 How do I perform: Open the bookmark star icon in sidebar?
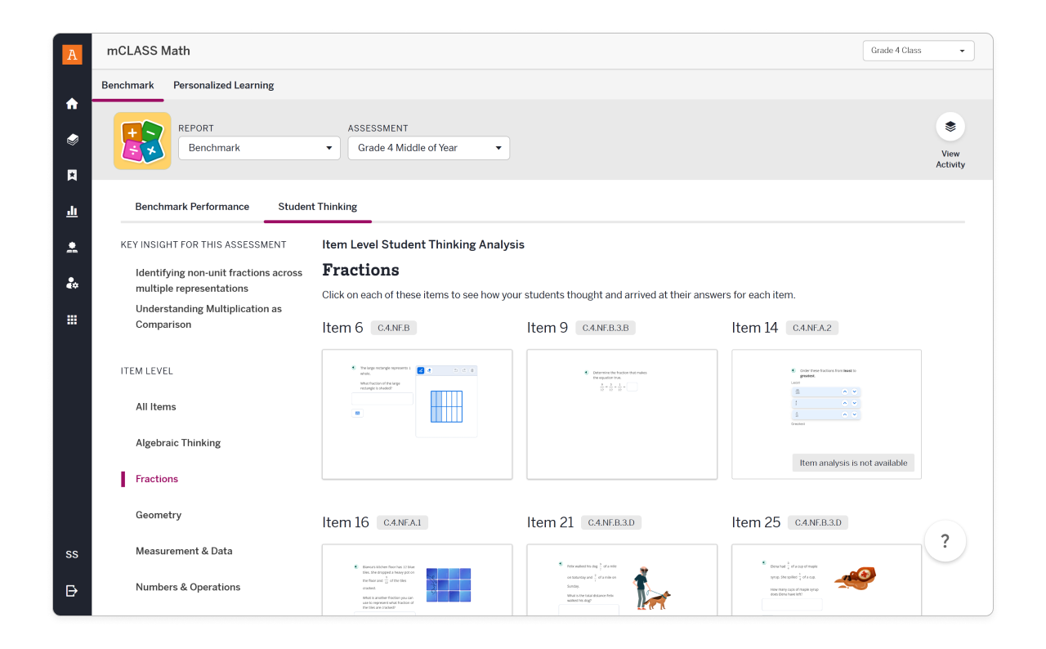(72, 176)
